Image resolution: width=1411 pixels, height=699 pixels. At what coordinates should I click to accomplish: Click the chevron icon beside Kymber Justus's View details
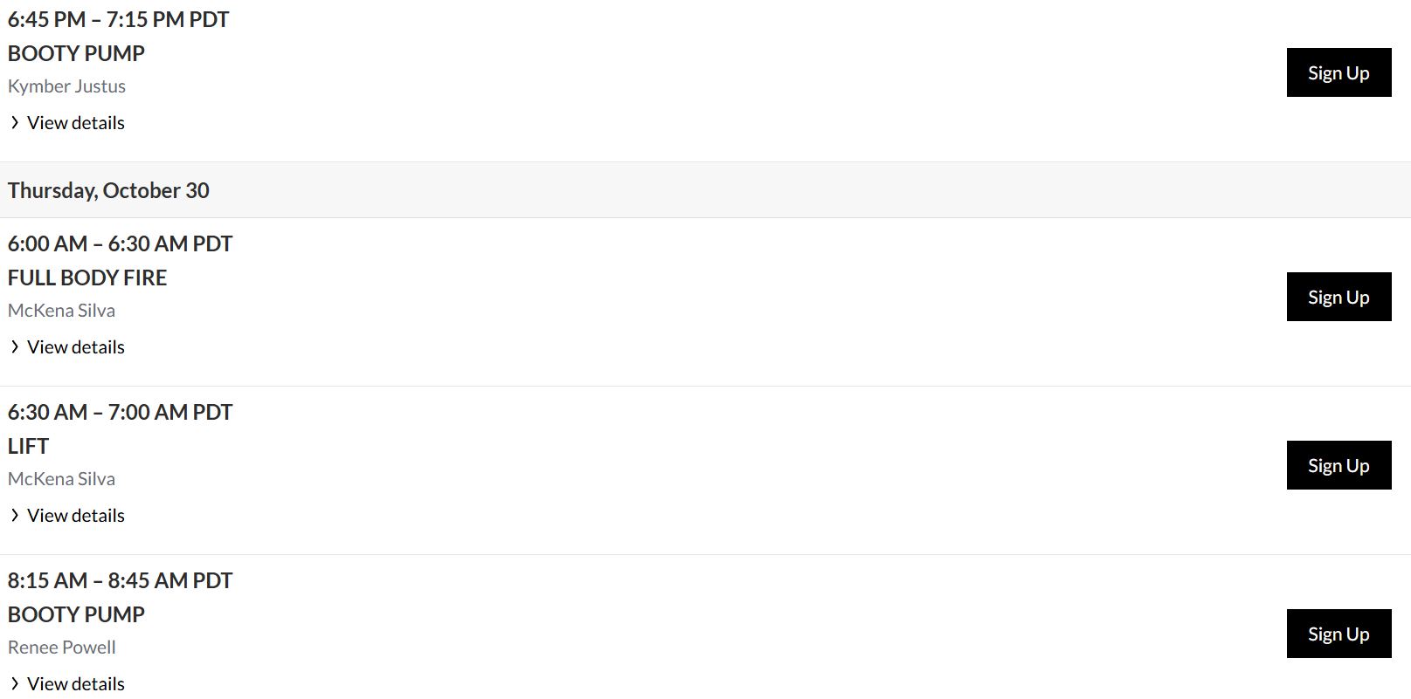[15, 123]
